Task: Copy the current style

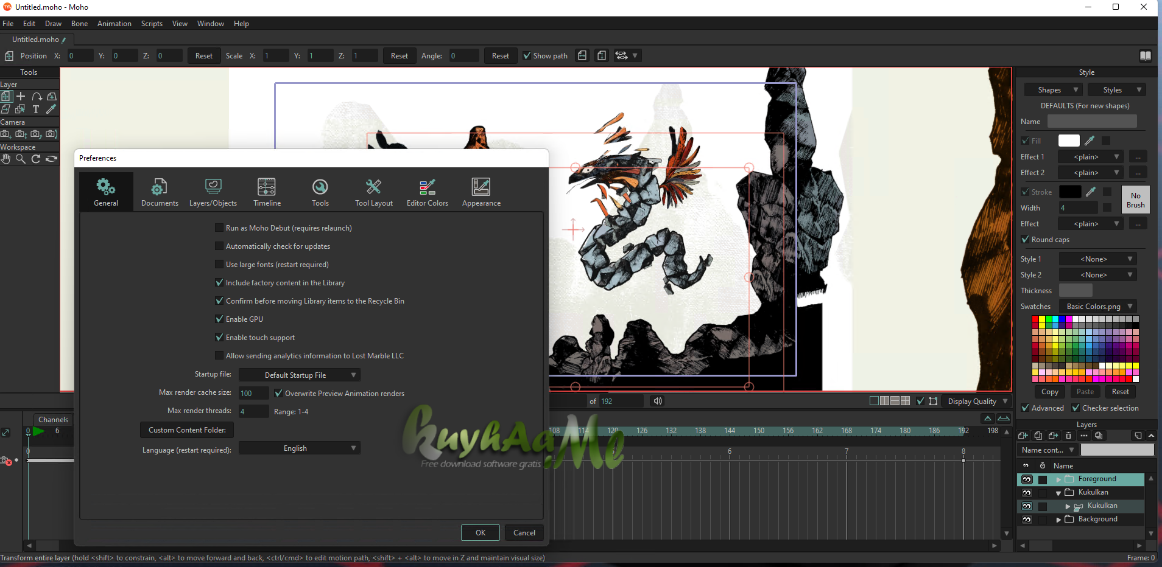Action: (1050, 392)
